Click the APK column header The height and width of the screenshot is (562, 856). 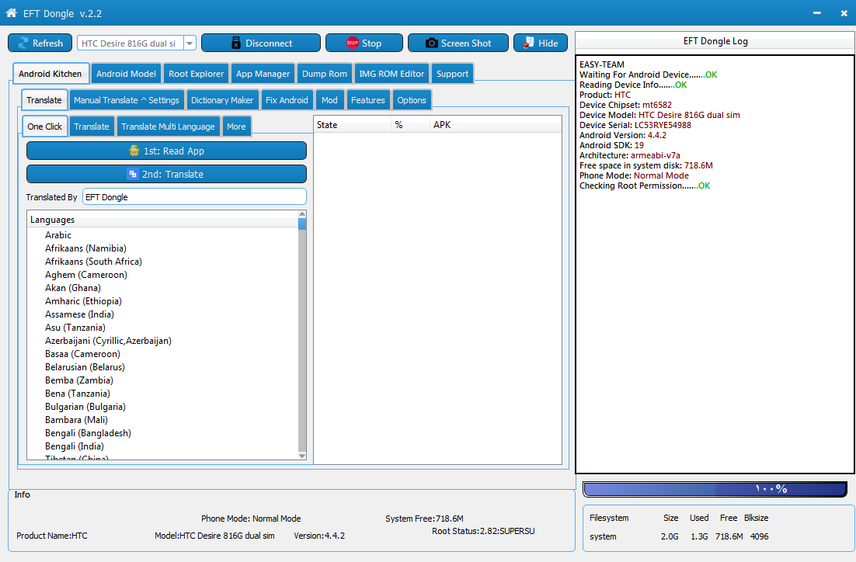(x=495, y=125)
